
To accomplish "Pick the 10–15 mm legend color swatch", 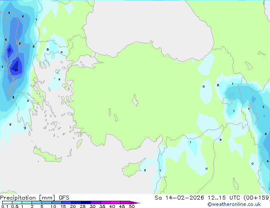I will [56, 202].
